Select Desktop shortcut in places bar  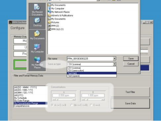pyautogui.click(x=37, y=23)
